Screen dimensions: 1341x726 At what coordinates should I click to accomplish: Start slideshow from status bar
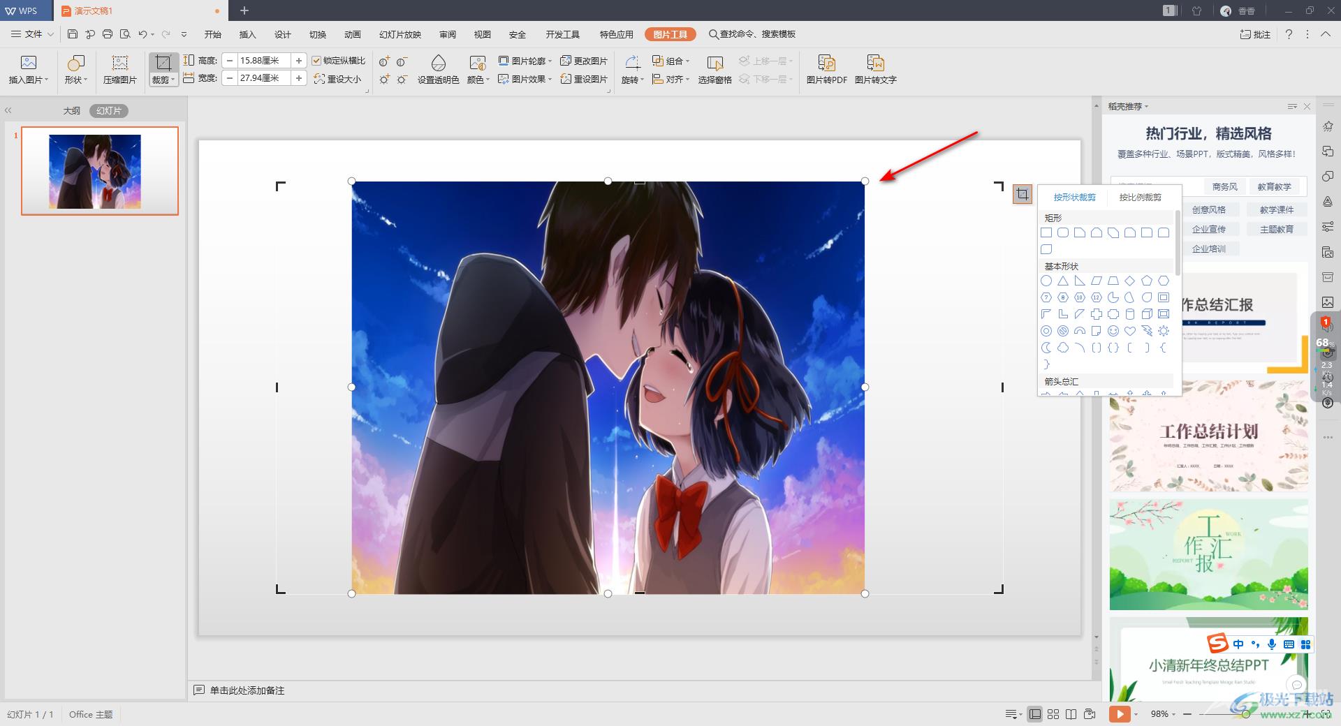(1120, 714)
